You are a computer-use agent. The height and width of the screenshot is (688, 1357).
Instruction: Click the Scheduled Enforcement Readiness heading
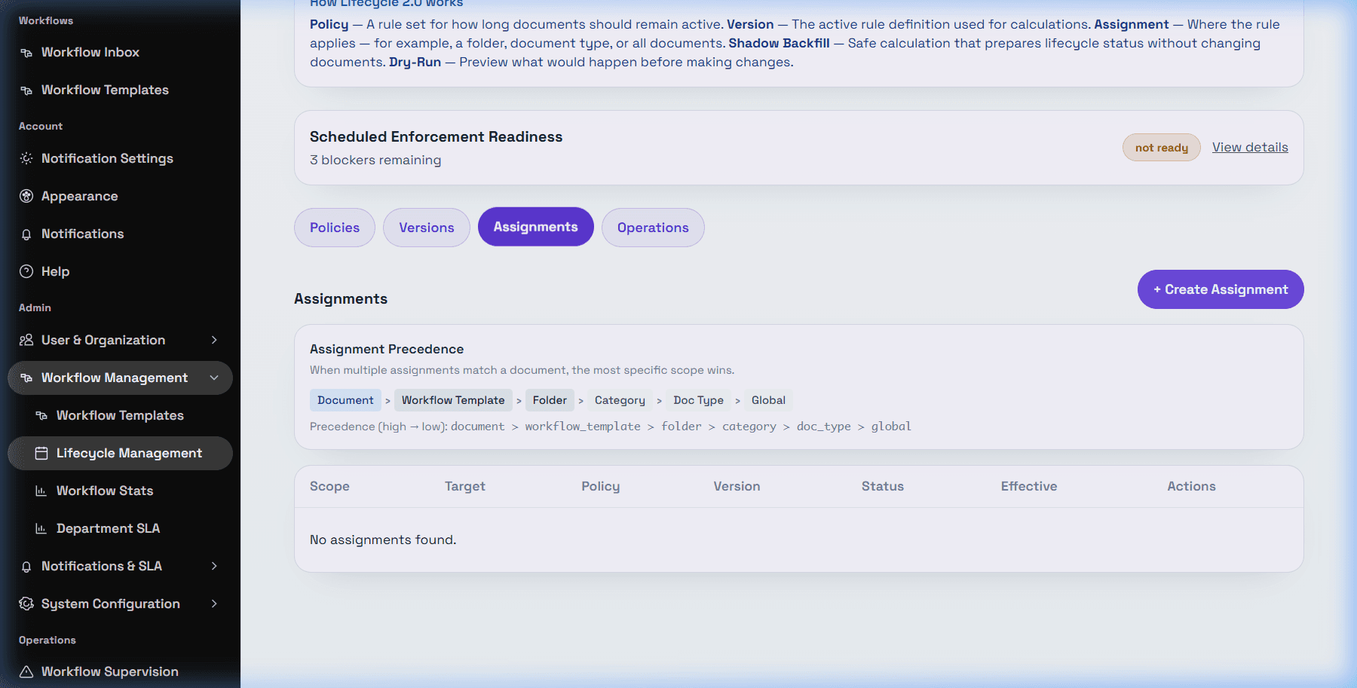436,136
